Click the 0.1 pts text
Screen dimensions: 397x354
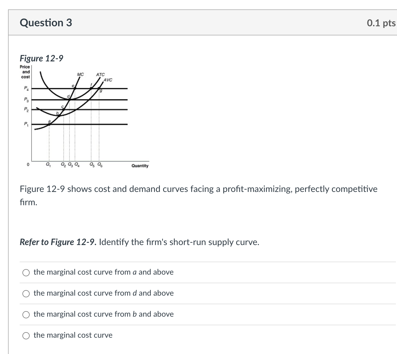381,23
